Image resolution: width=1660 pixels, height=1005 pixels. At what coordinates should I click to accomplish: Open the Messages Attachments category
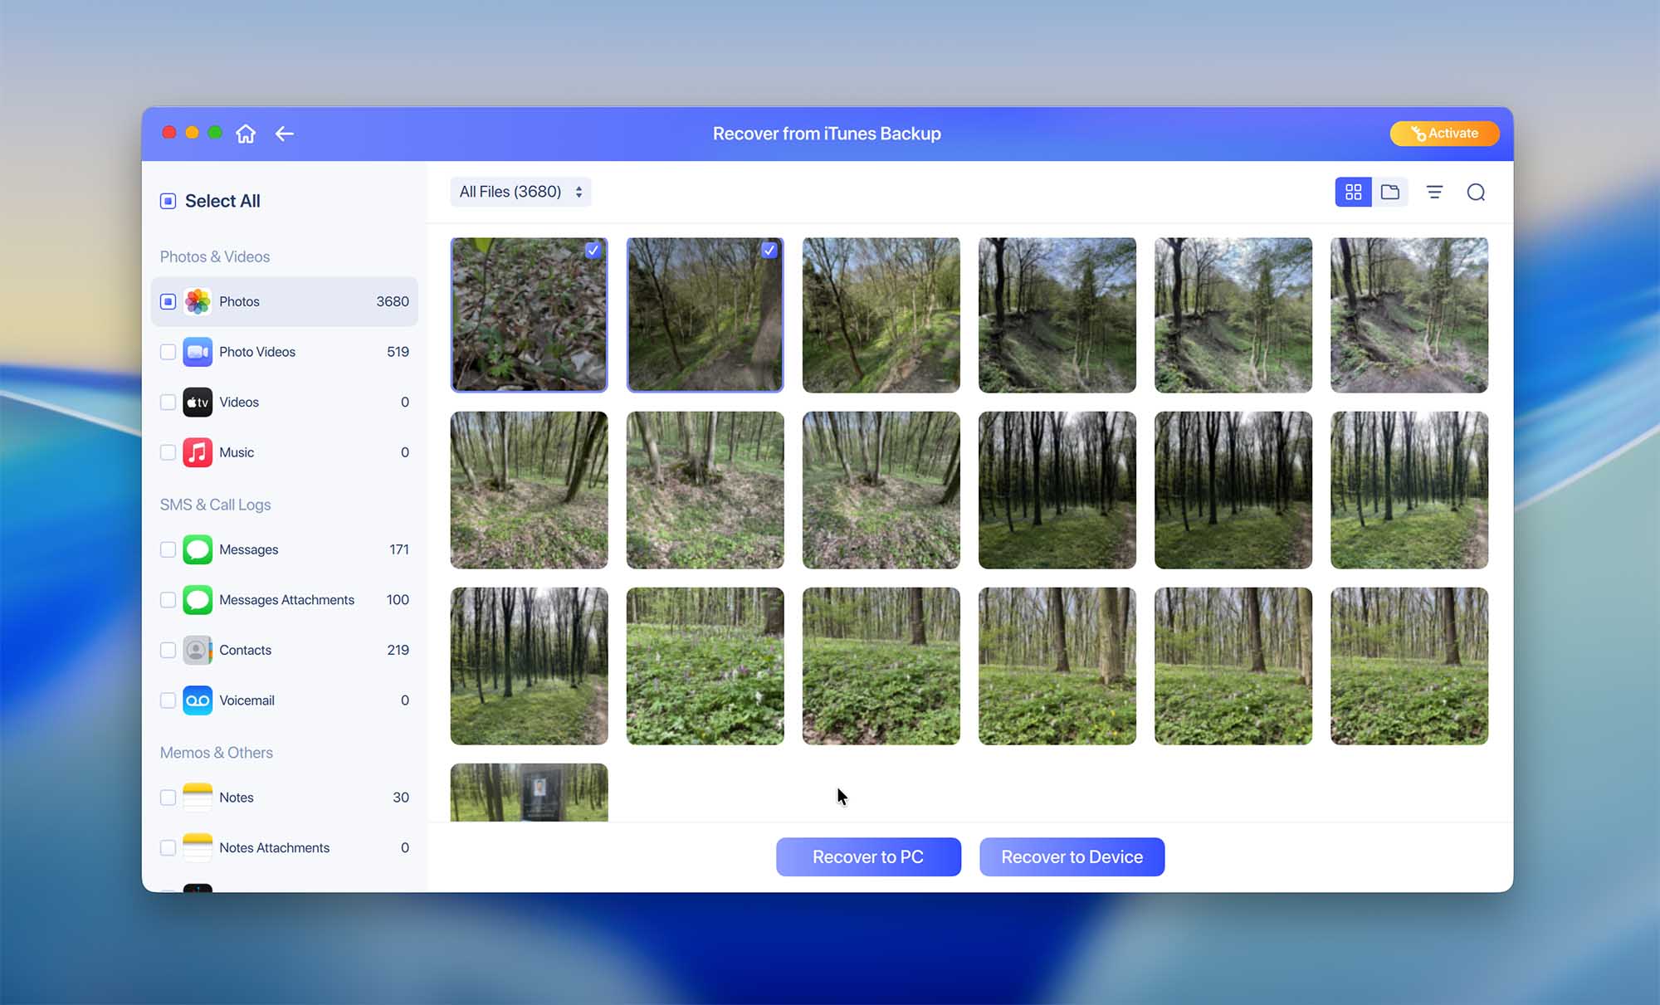click(286, 600)
